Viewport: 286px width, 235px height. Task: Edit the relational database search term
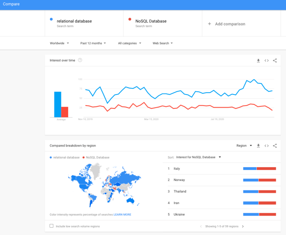point(74,21)
